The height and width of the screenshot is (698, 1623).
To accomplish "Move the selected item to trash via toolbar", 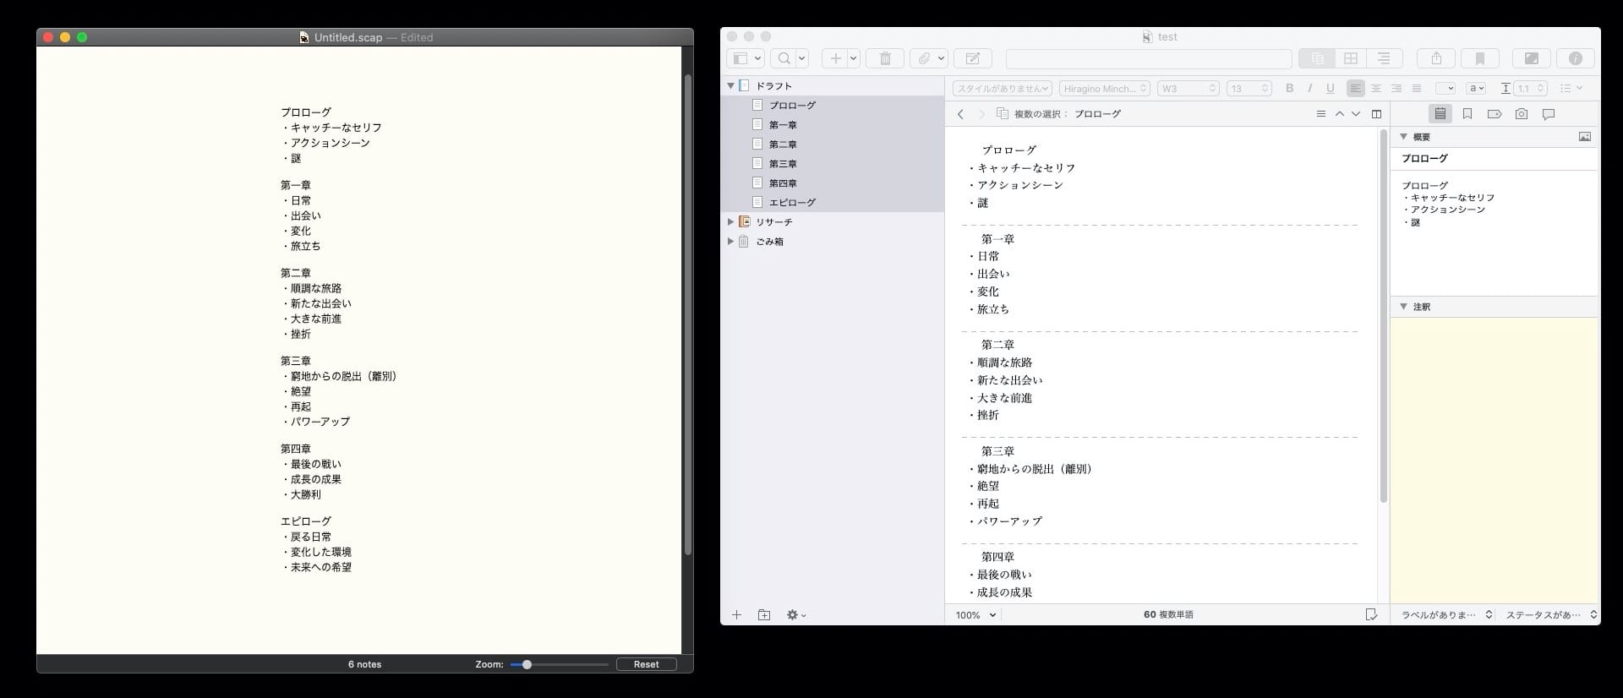I will [x=885, y=58].
